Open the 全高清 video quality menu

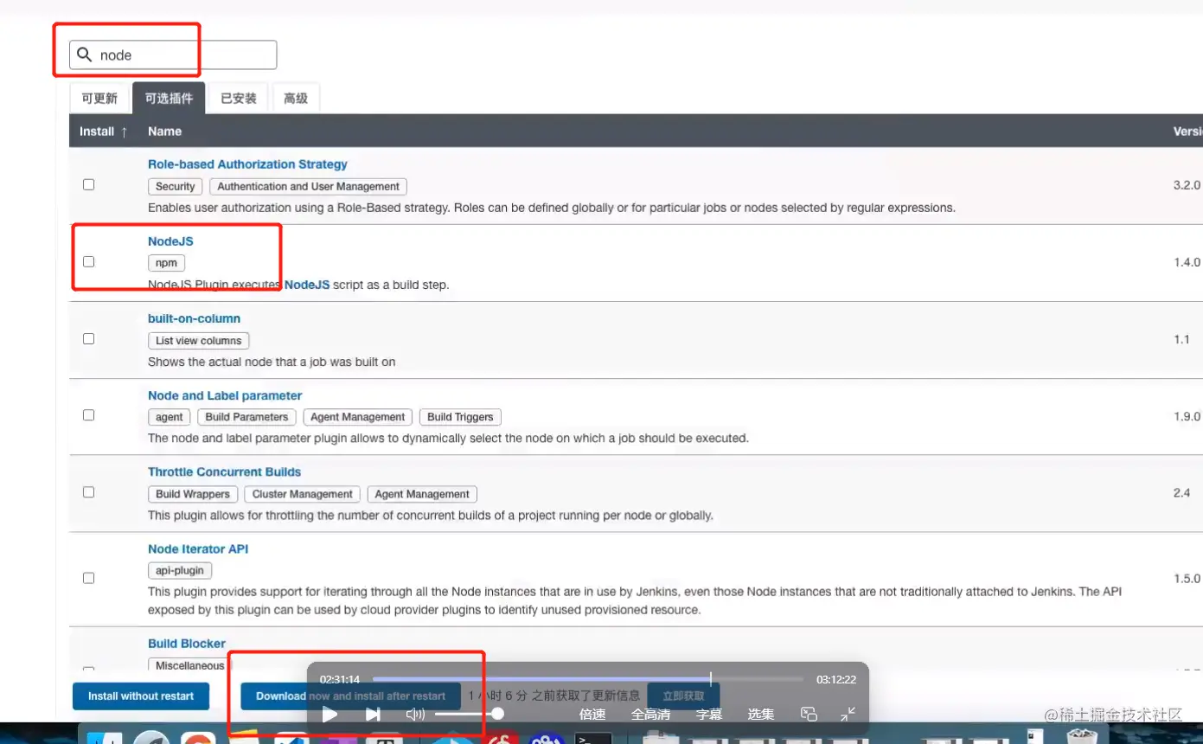point(651,715)
